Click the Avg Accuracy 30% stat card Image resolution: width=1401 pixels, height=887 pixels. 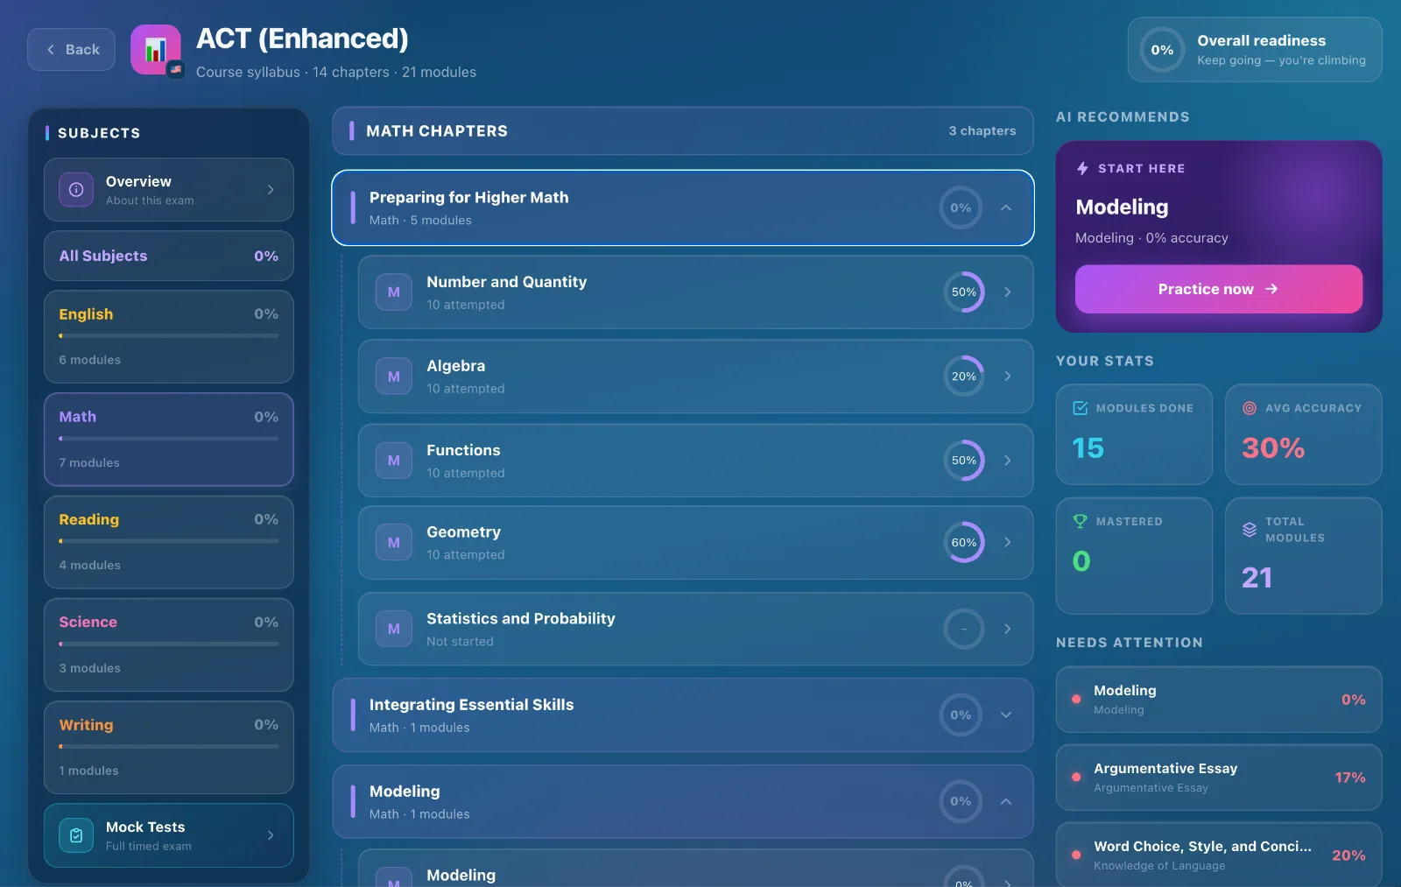[1303, 434]
